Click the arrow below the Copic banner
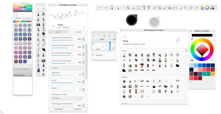221x114 pixels. tap(23, 11)
